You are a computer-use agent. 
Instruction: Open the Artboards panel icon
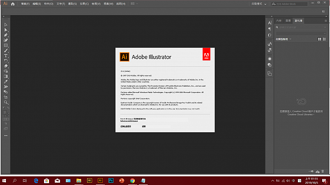[269, 74]
